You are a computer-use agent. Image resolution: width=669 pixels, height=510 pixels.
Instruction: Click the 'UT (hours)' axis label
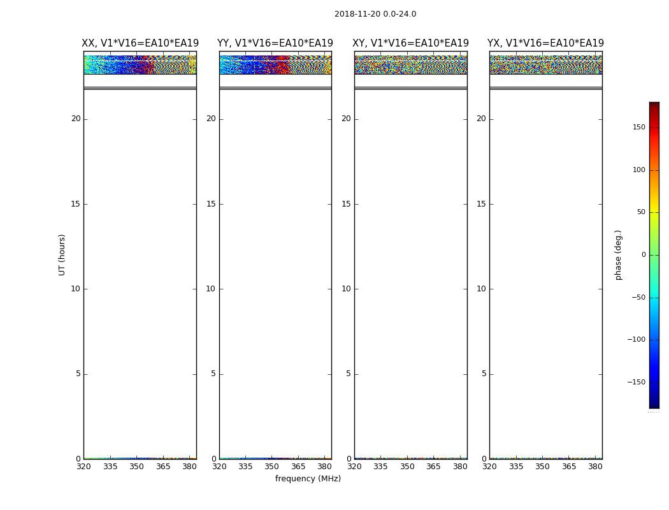[62, 255]
